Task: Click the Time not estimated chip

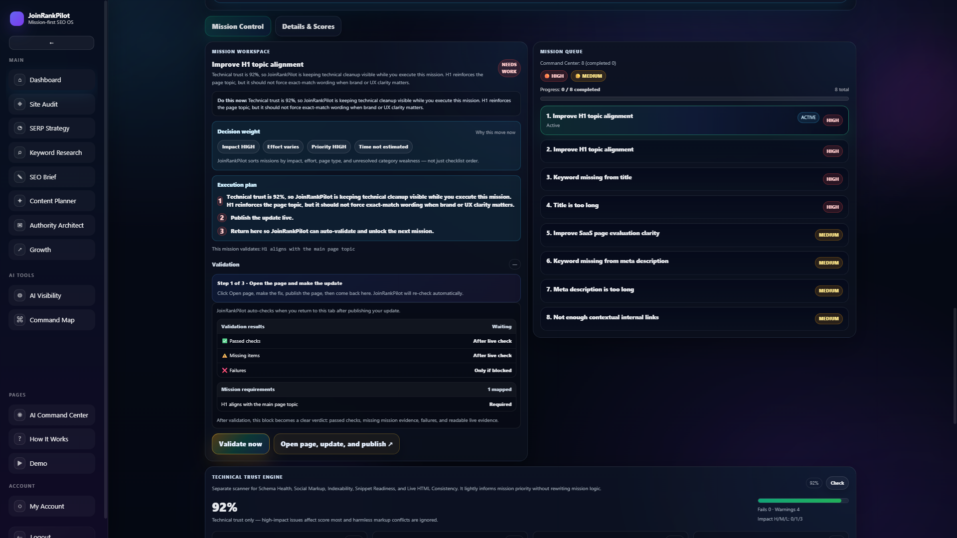Action: click(383, 147)
